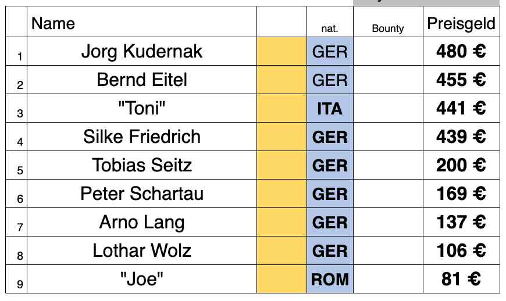Select the Peter Schartau cell
This screenshot has width=506, height=301.
[142, 193]
